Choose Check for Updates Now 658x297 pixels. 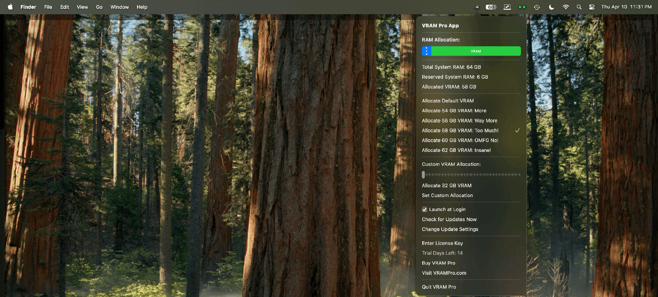click(x=449, y=219)
